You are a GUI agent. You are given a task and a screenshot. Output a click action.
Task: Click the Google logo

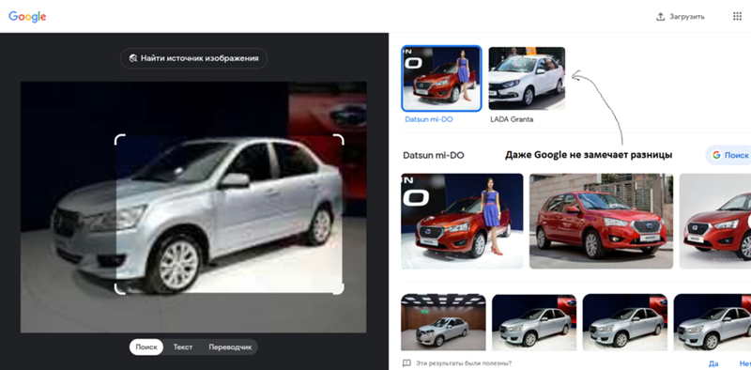click(27, 16)
